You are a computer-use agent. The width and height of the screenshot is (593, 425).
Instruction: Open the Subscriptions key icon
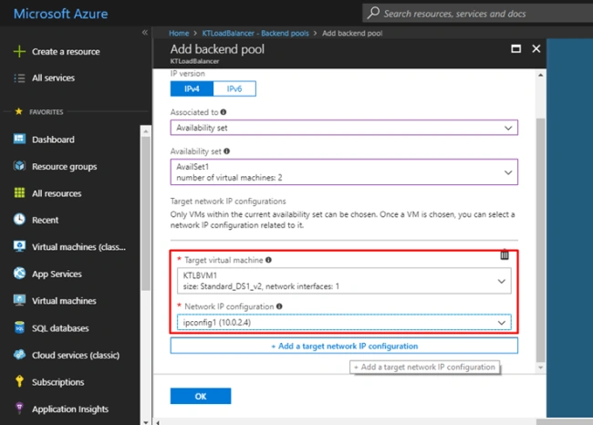coord(19,381)
